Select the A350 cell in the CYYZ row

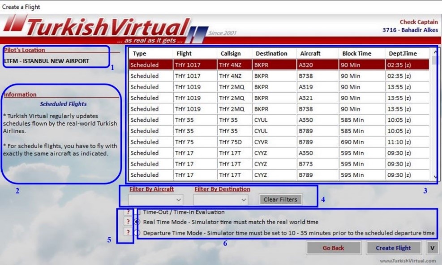point(318,153)
